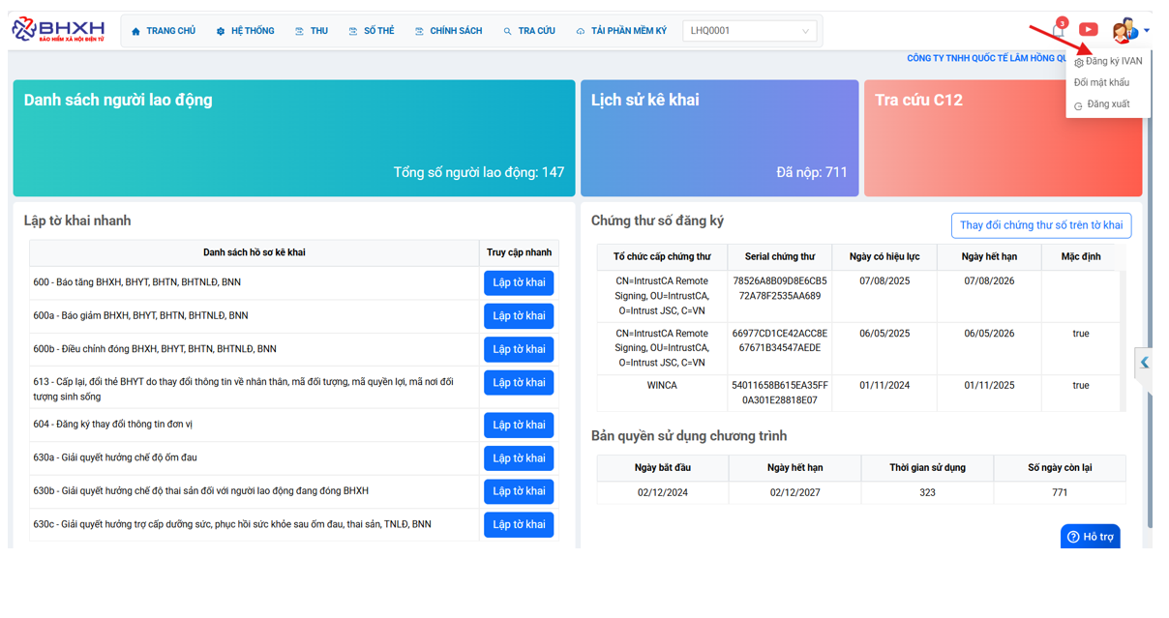Click Đăng xuất to log out
The width and height of the screenshot is (1169, 618).
point(1107,104)
